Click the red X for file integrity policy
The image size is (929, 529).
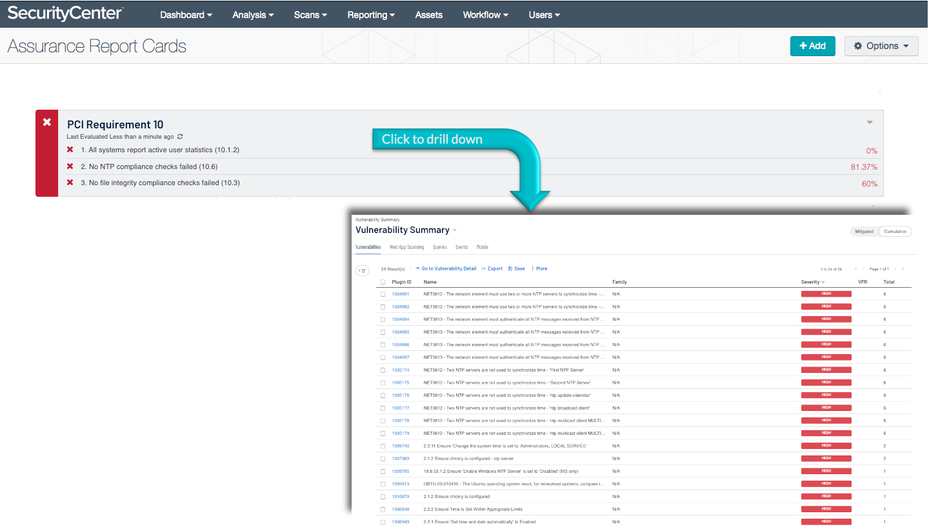[70, 183]
